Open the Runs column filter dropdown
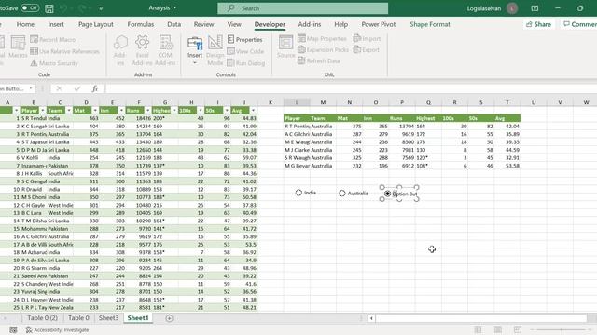This screenshot has width=597, height=335. tap(147, 110)
